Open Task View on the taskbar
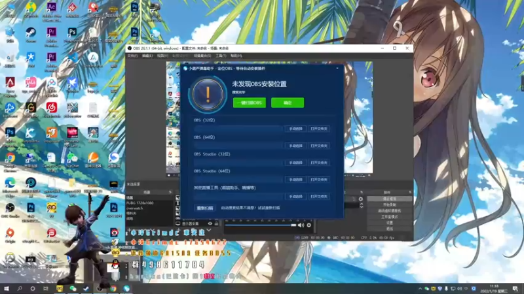Viewport: 524px width, 294px height. pyautogui.click(x=46, y=289)
